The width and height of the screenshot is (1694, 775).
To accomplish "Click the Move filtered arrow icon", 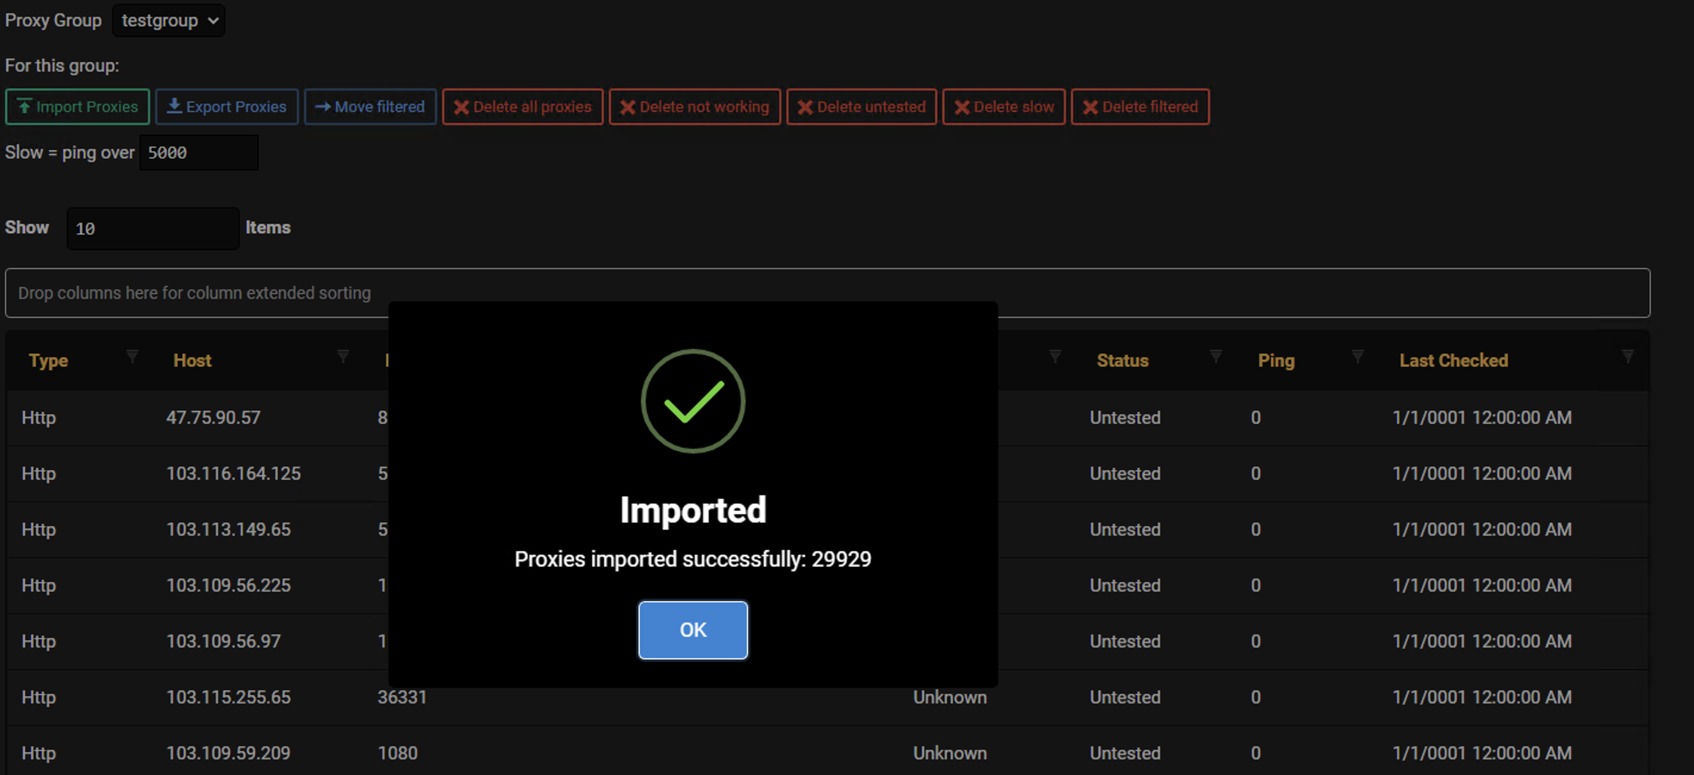I will (323, 107).
